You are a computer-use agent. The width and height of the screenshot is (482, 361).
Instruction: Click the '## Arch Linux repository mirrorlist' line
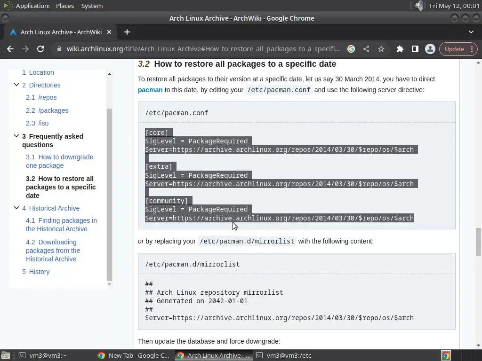pos(214,292)
